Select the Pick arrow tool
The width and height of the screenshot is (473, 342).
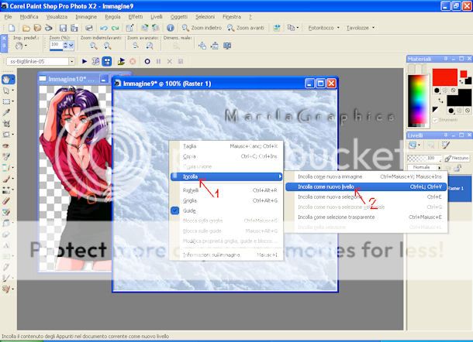click(6, 91)
